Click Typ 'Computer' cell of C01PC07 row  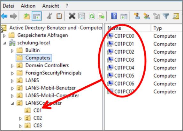coord(165,92)
